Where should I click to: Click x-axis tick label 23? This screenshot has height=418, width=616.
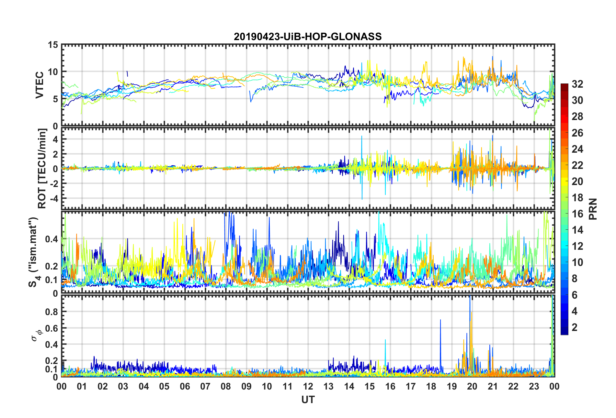(x=534, y=386)
